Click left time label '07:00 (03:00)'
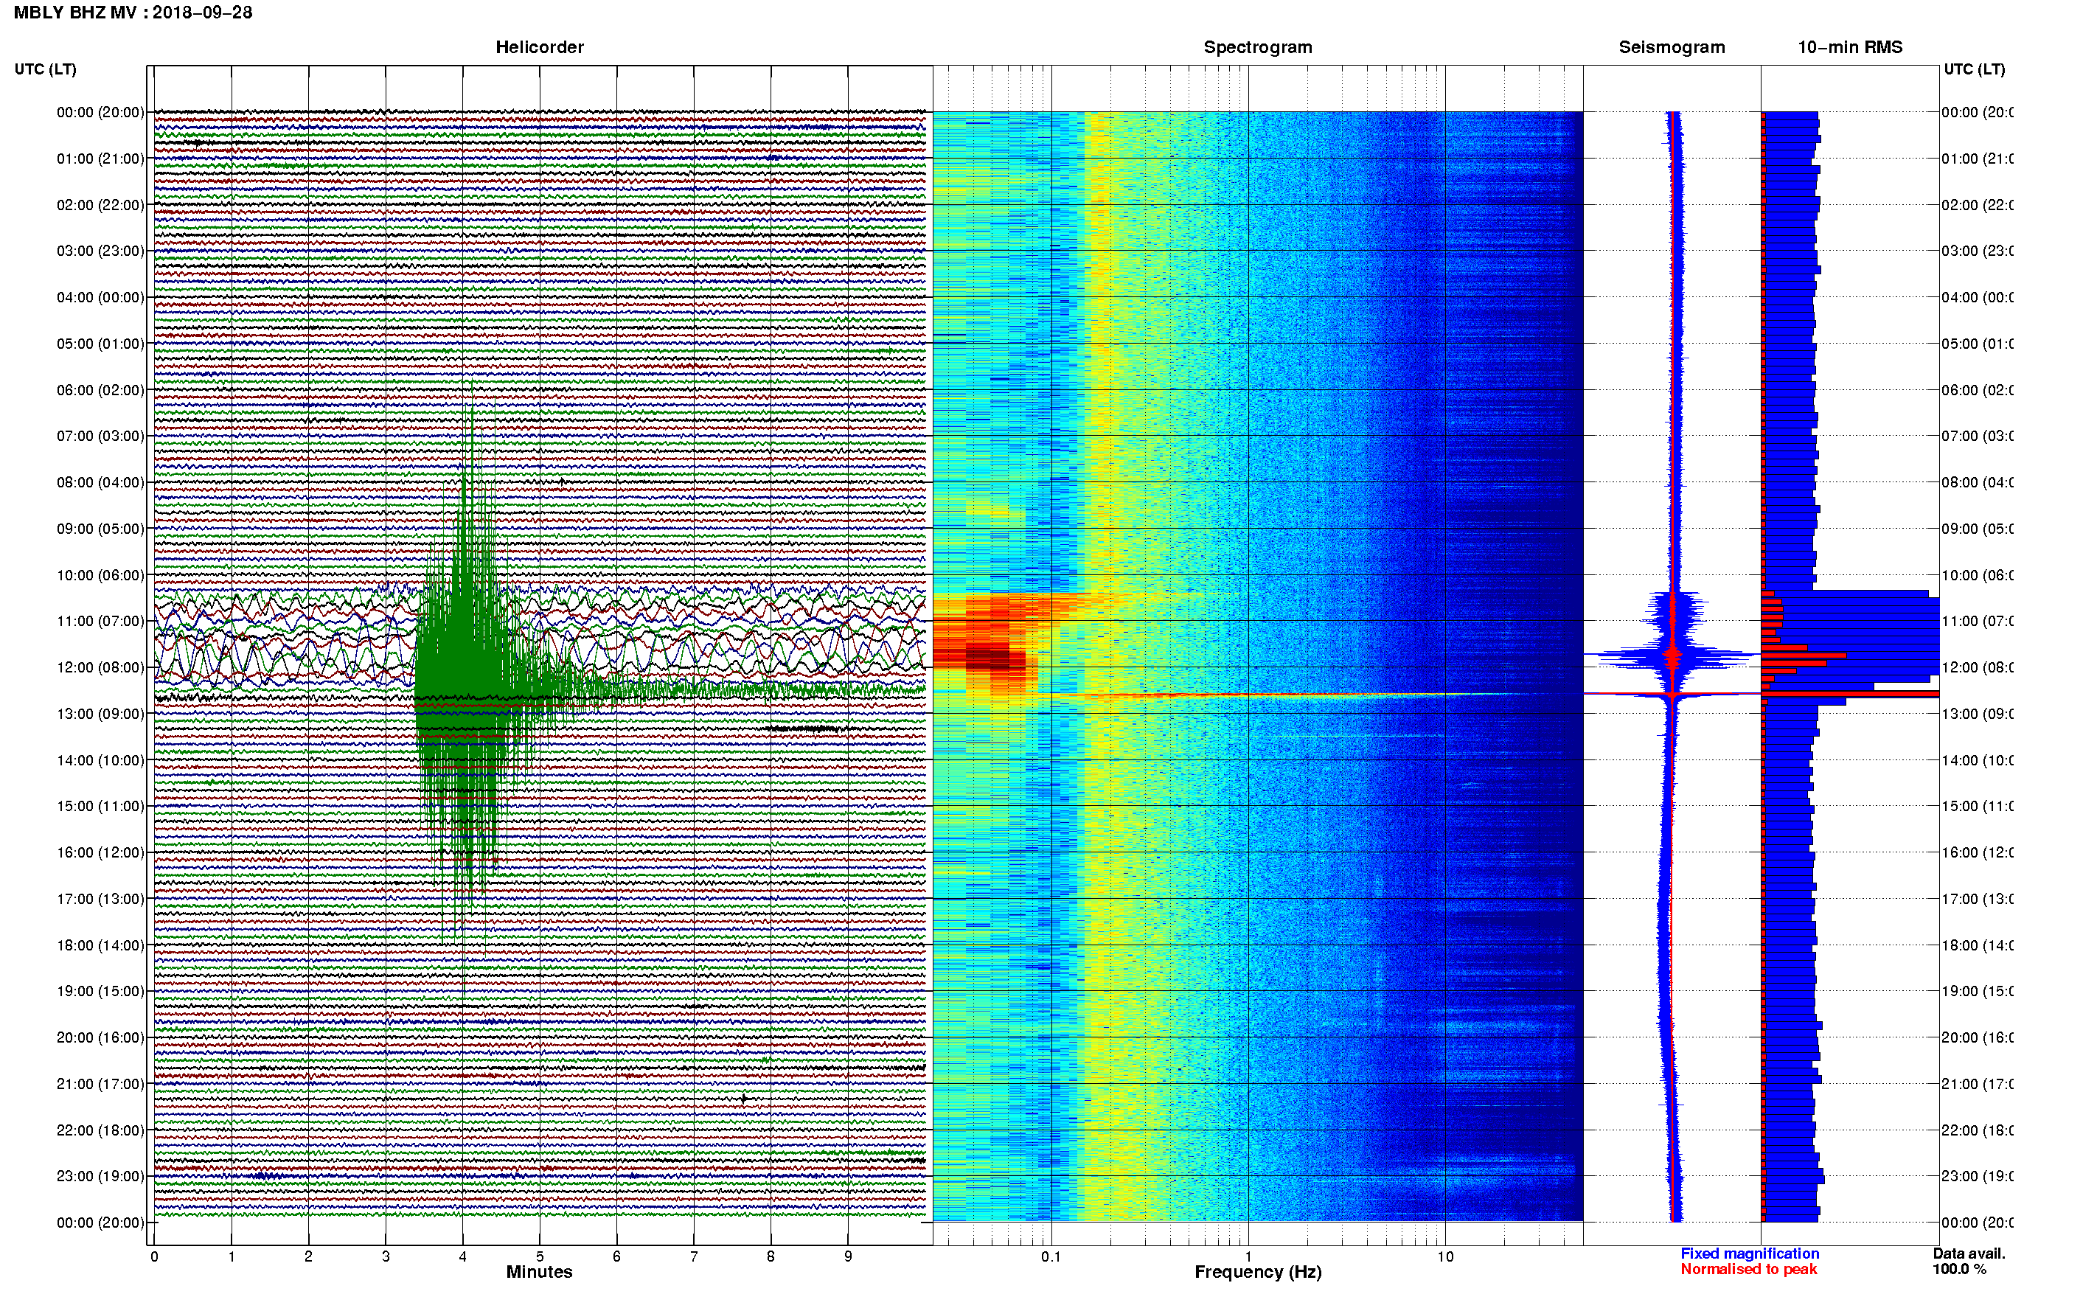 (x=100, y=435)
